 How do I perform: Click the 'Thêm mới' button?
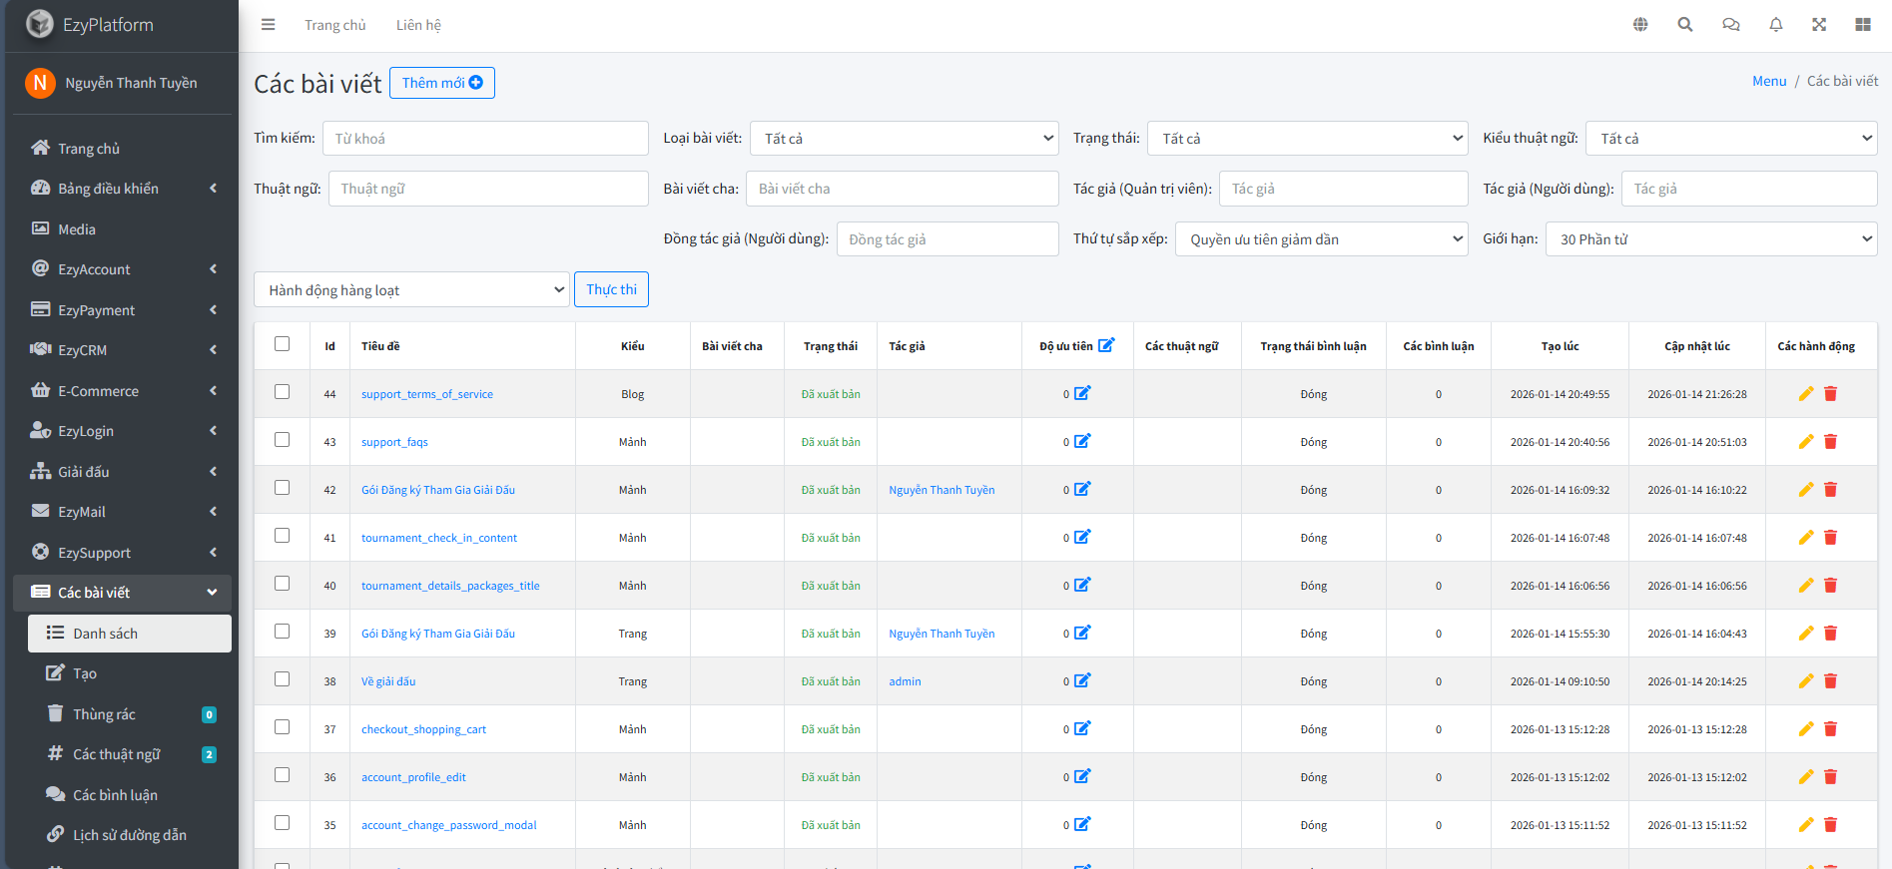(441, 83)
